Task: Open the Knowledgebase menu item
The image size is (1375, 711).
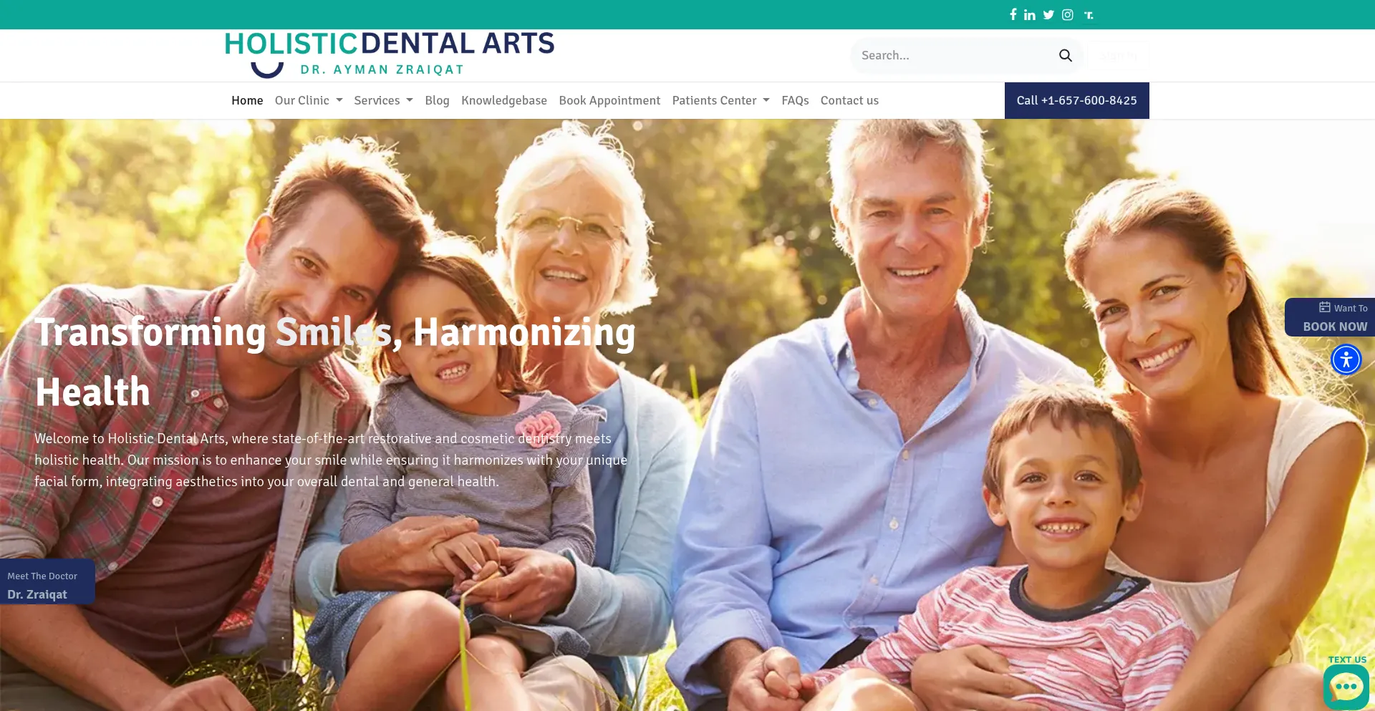Action: (504, 100)
